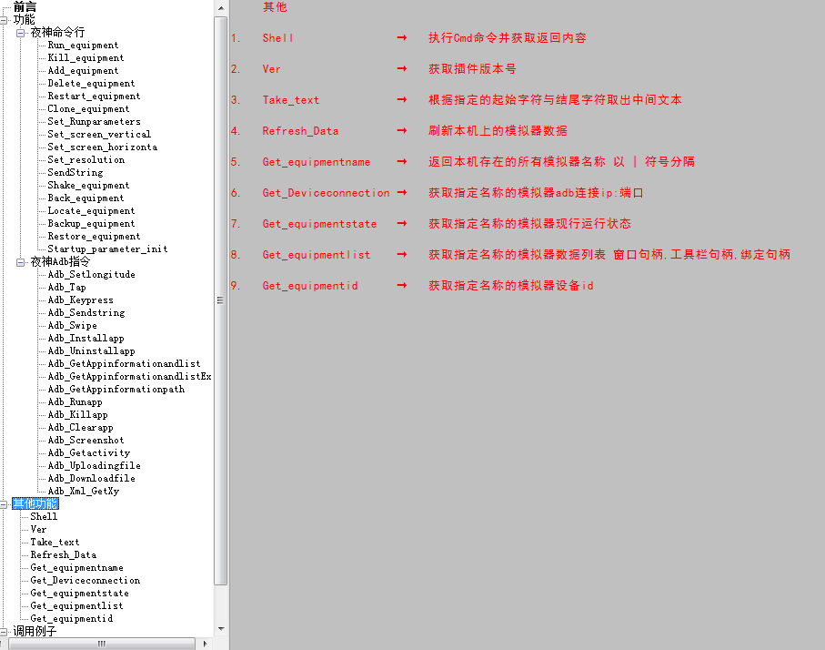Open Adb_Keypress in the tree
The height and width of the screenshot is (650, 825).
pyautogui.click(x=81, y=300)
